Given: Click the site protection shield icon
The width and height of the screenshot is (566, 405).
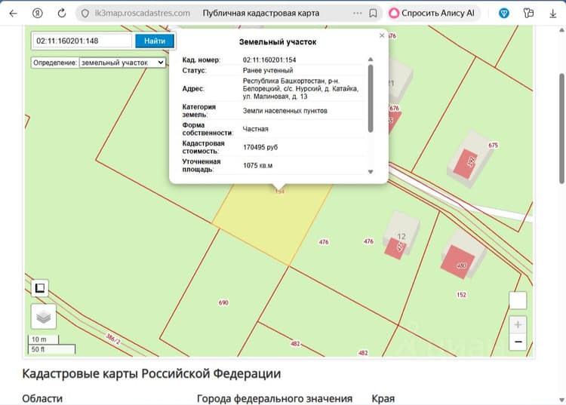Looking at the screenshot, I should click(85, 14).
